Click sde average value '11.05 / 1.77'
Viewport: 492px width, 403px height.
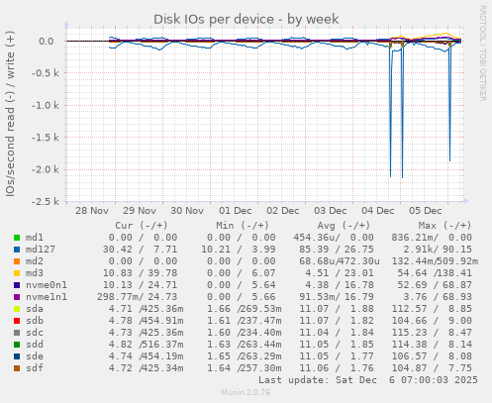click(x=337, y=356)
